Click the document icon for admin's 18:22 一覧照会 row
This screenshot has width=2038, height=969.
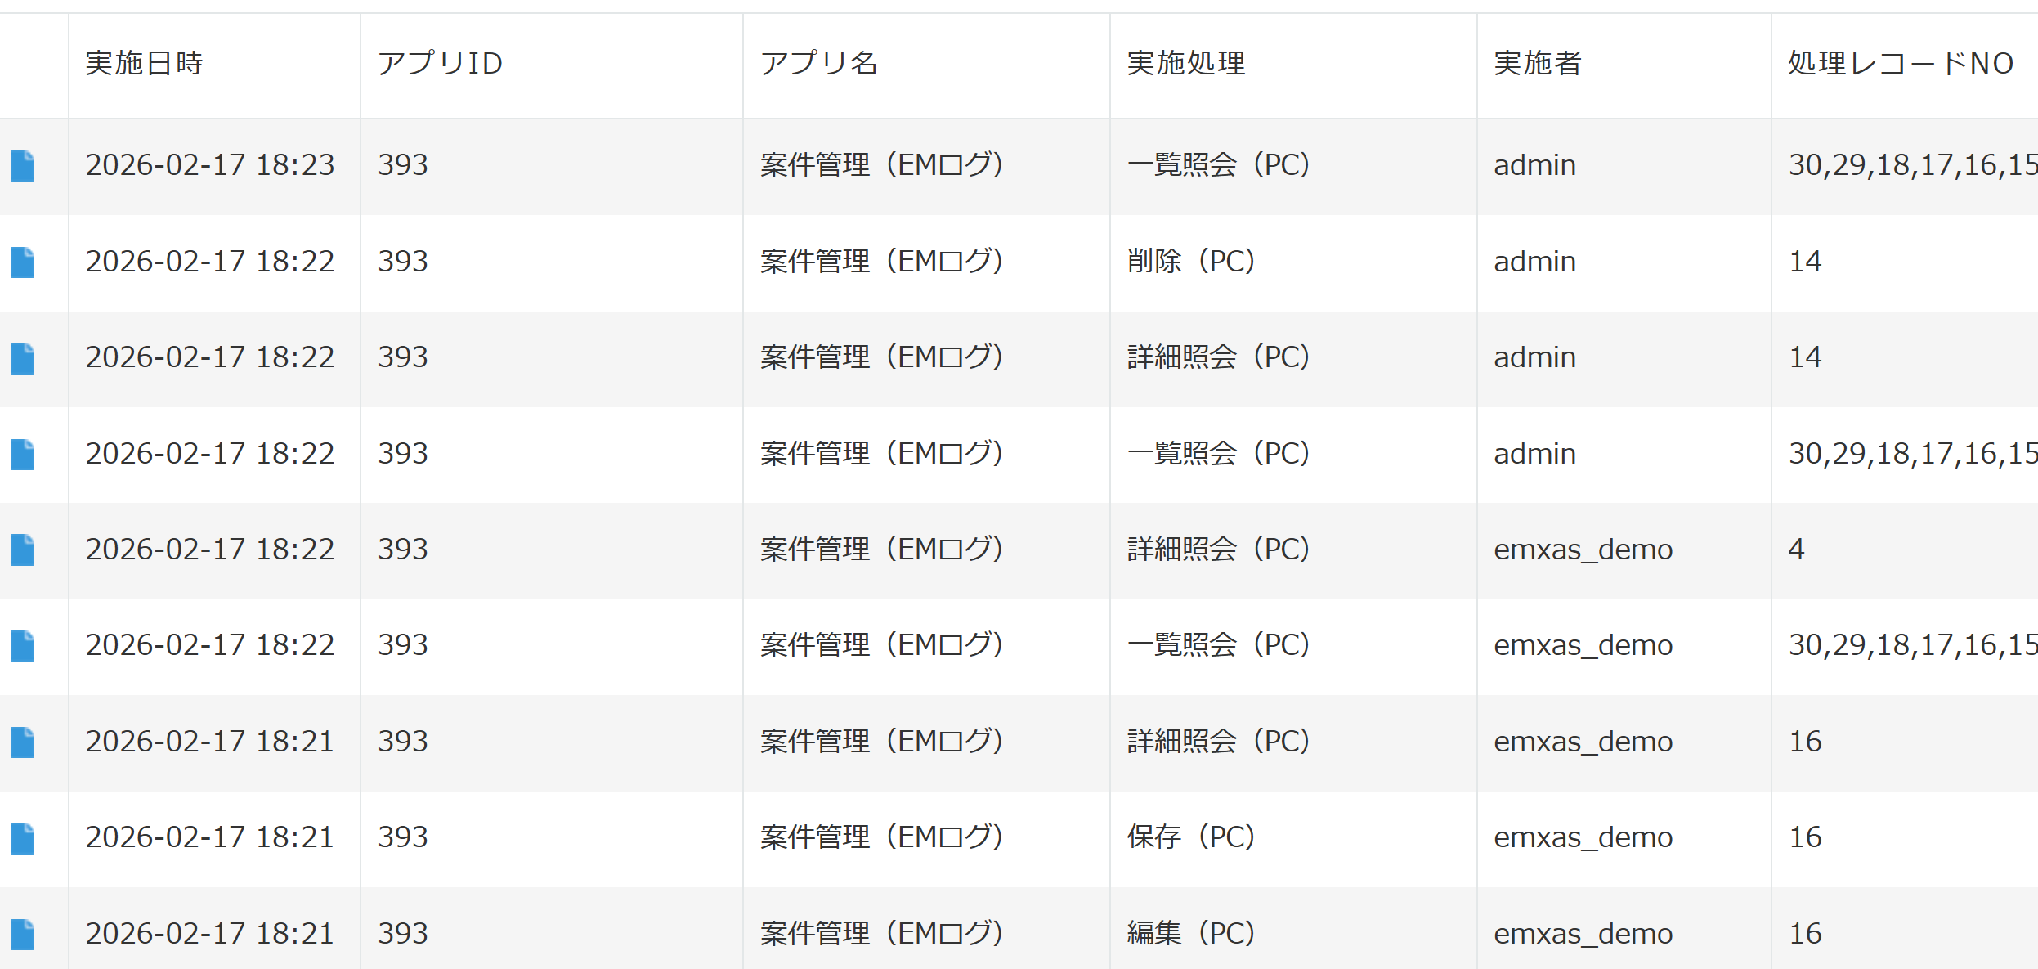point(22,455)
